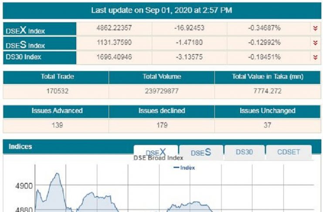Click the Issues declined count 179
Image resolution: width=323 pixels, height=212 pixels.
point(161,125)
